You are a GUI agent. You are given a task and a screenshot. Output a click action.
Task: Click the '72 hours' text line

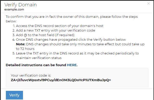25,49
